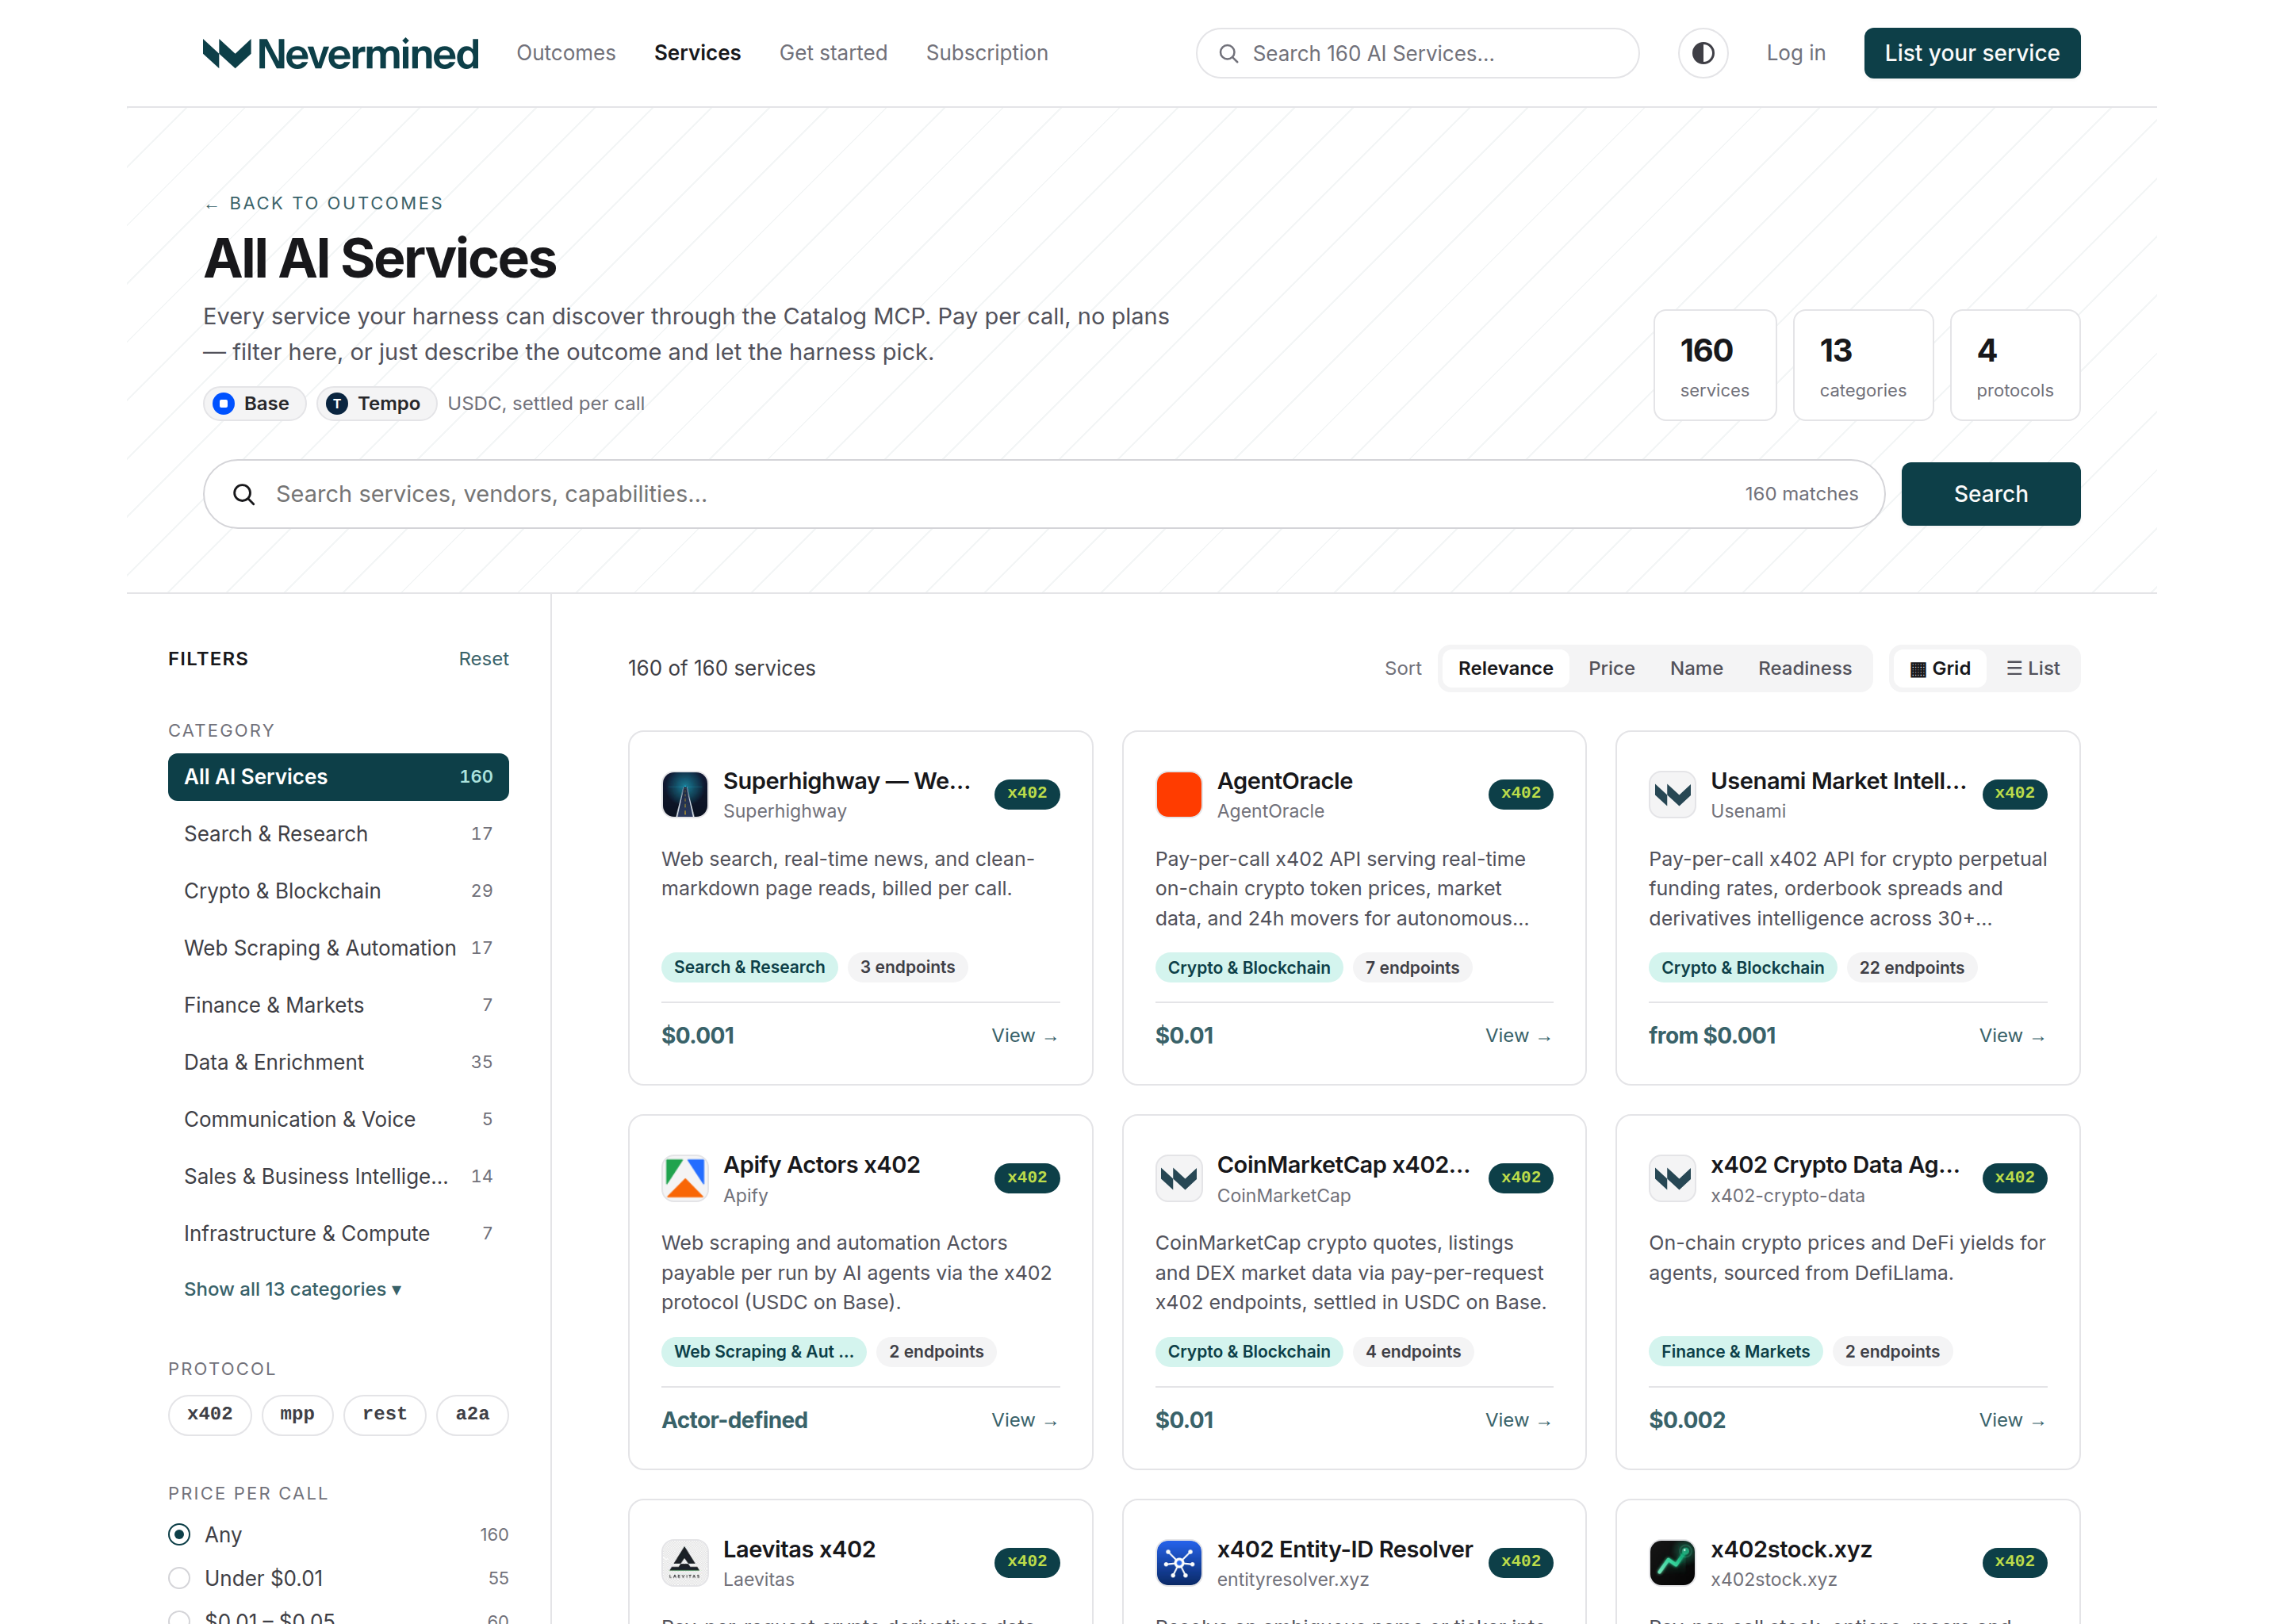Focus the Search services, vendors, capabilities field
This screenshot has height=1624, width=2284.
(x=1043, y=494)
